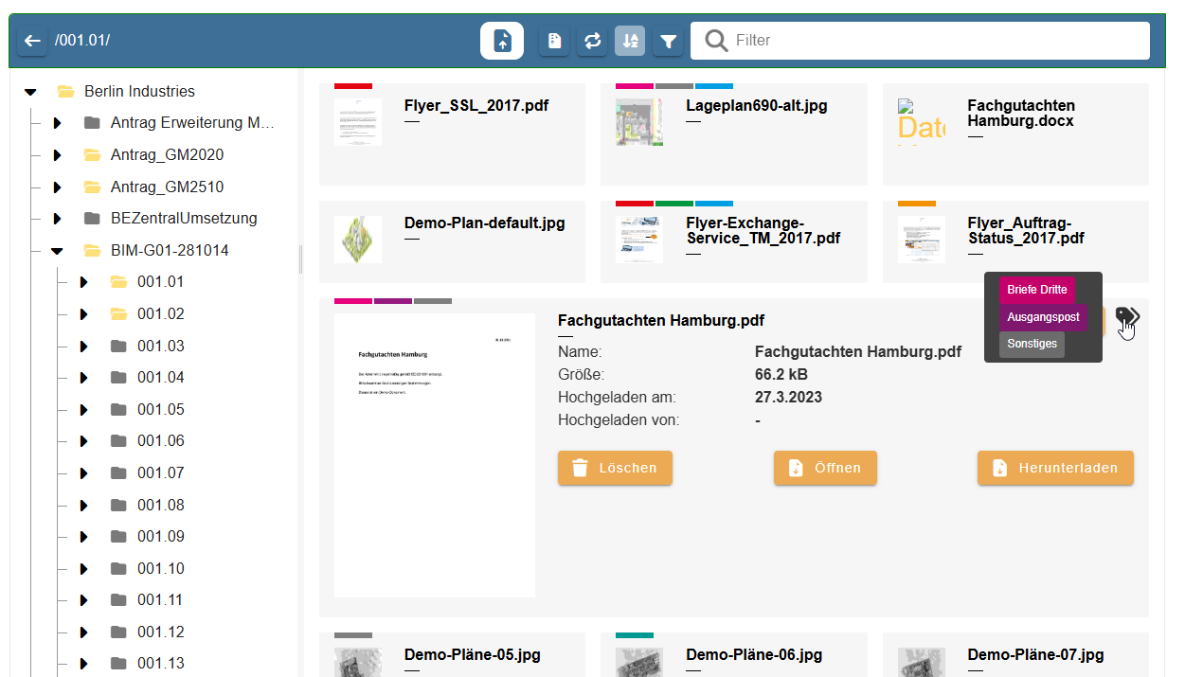
Task: Click the tags icon for Fachgutachten Hamburg.pdf
Action: click(x=1127, y=316)
